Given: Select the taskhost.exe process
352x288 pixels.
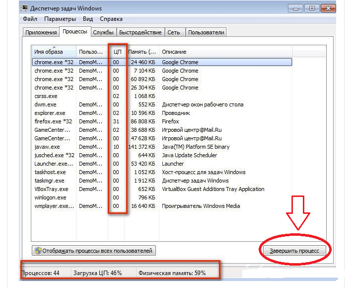Looking at the screenshot, I should [162, 172].
